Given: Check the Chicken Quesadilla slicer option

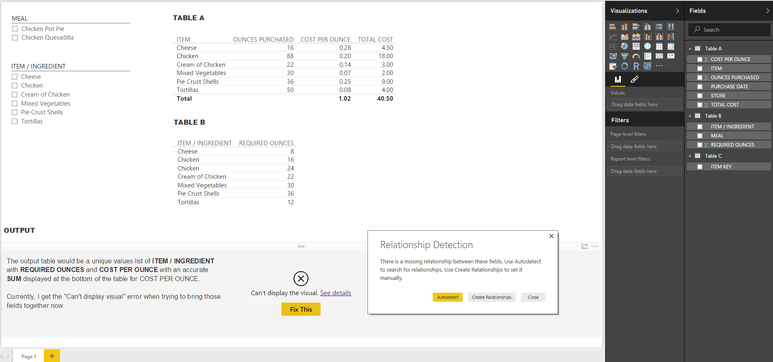Looking at the screenshot, I should [15, 38].
